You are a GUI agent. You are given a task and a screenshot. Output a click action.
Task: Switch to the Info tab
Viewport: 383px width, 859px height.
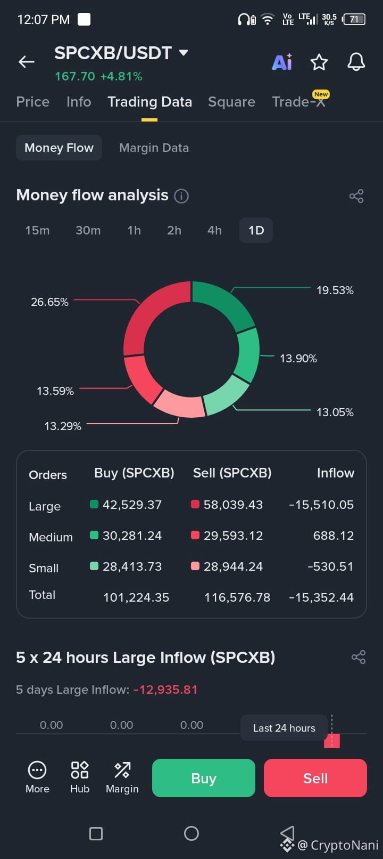tap(79, 102)
